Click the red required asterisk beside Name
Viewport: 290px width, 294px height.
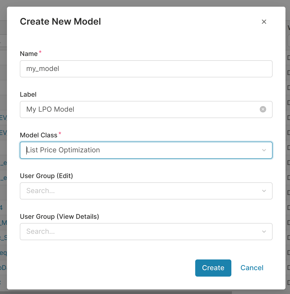(x=40, y=52)
